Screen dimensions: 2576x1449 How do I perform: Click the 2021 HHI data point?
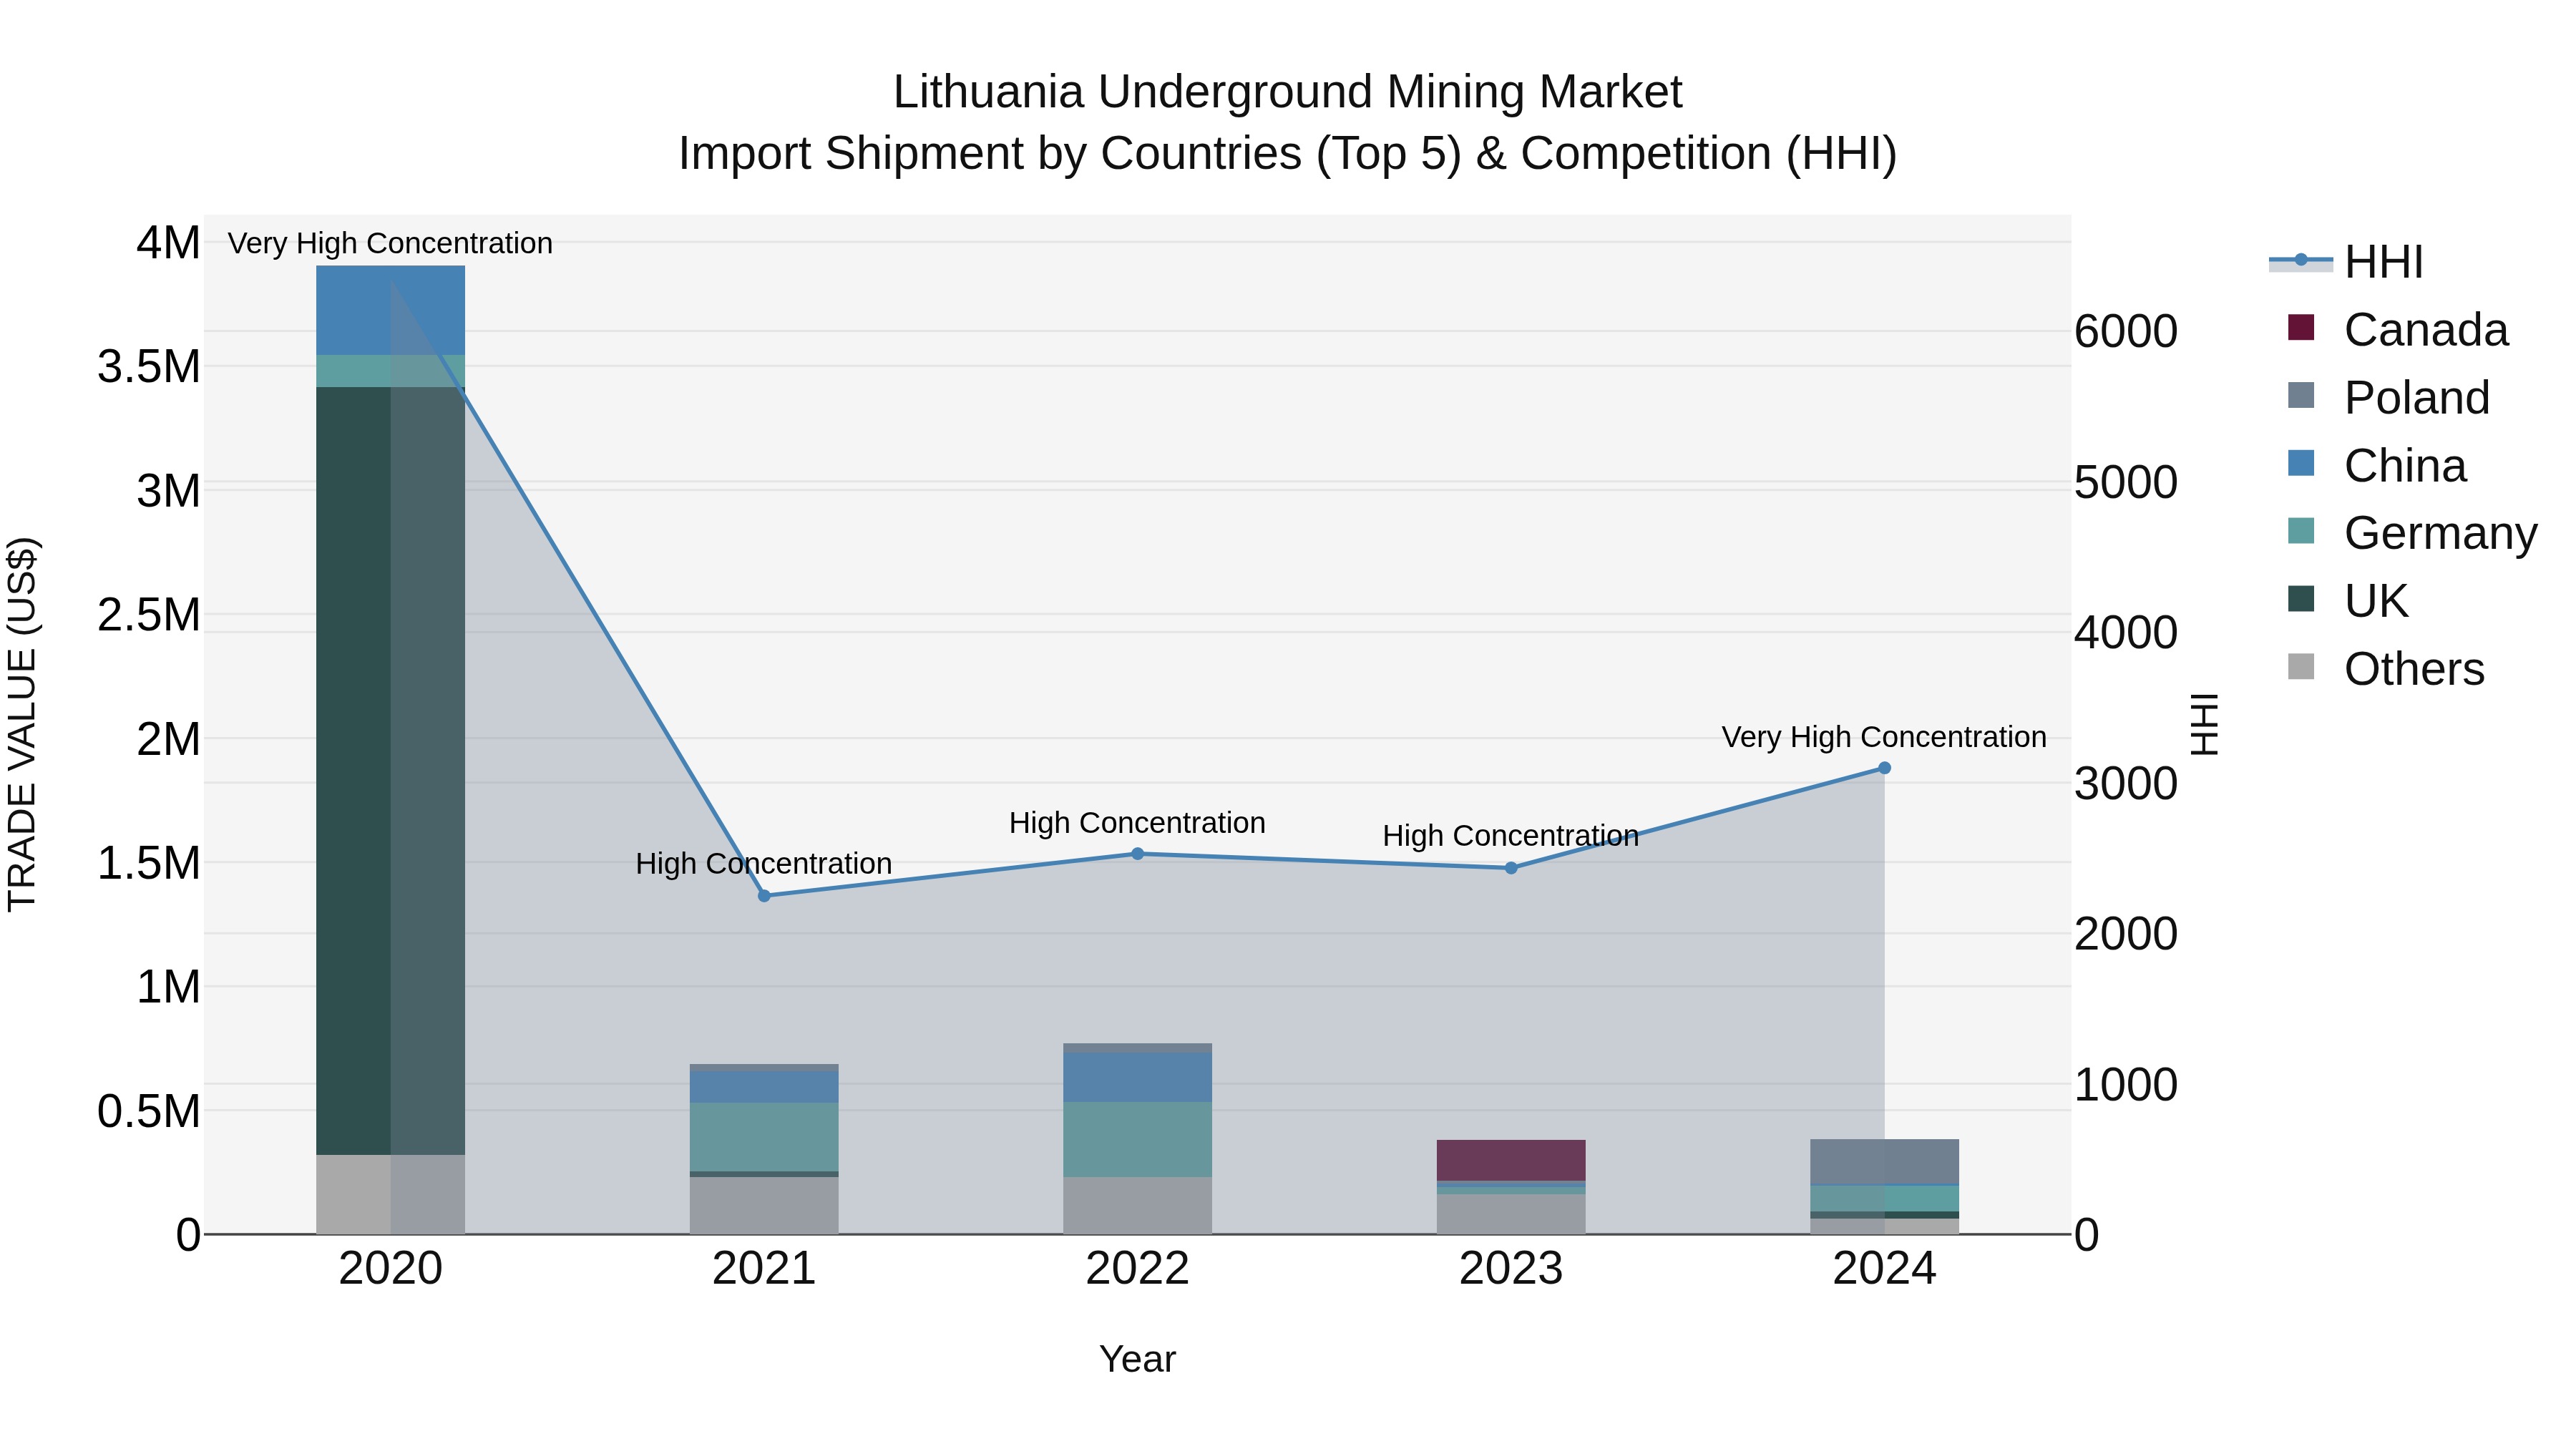point(764,896)
